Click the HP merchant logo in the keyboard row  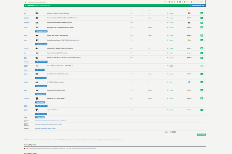click(189, 82)
